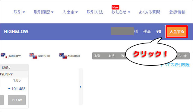The width and height of the screenshot is (193, 112).
Task: Expand the 入出金 menu
Action: click(70, 12)
